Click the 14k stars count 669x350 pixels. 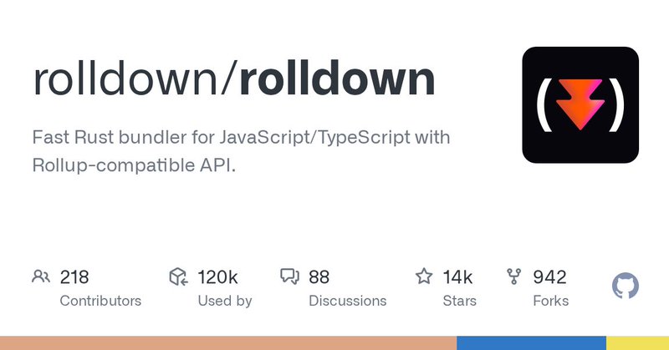457,277
